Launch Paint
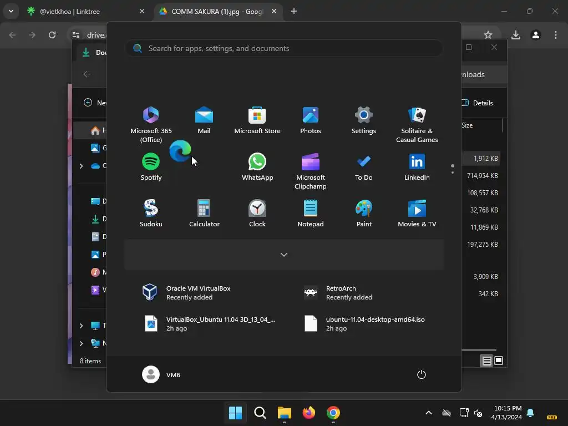This screenshot has height=426, width=568. (x=364, y=214)
